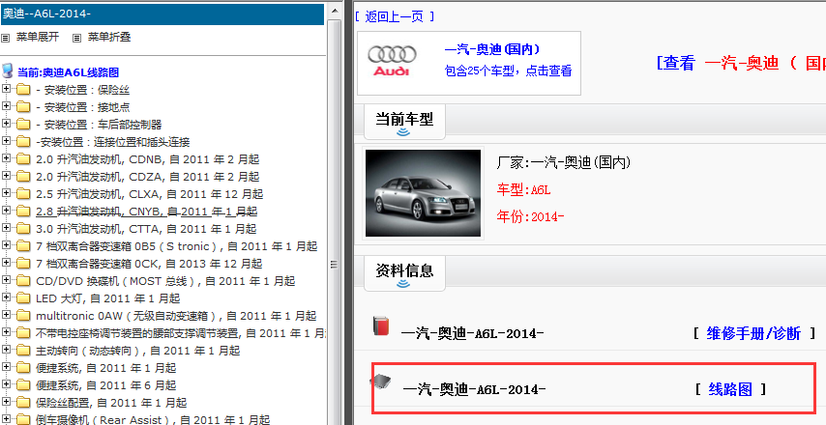The image size is (826, 425).
Task: Click the 厂家:一汽-奥迪(国内) text
Action: point(564,163)
